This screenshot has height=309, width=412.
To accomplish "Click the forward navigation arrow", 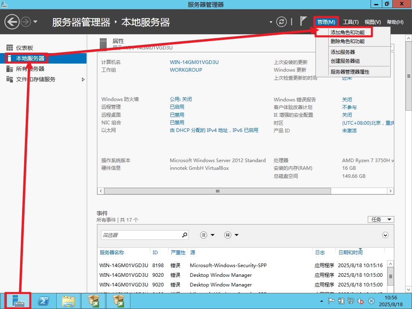I will click(26, 22).
